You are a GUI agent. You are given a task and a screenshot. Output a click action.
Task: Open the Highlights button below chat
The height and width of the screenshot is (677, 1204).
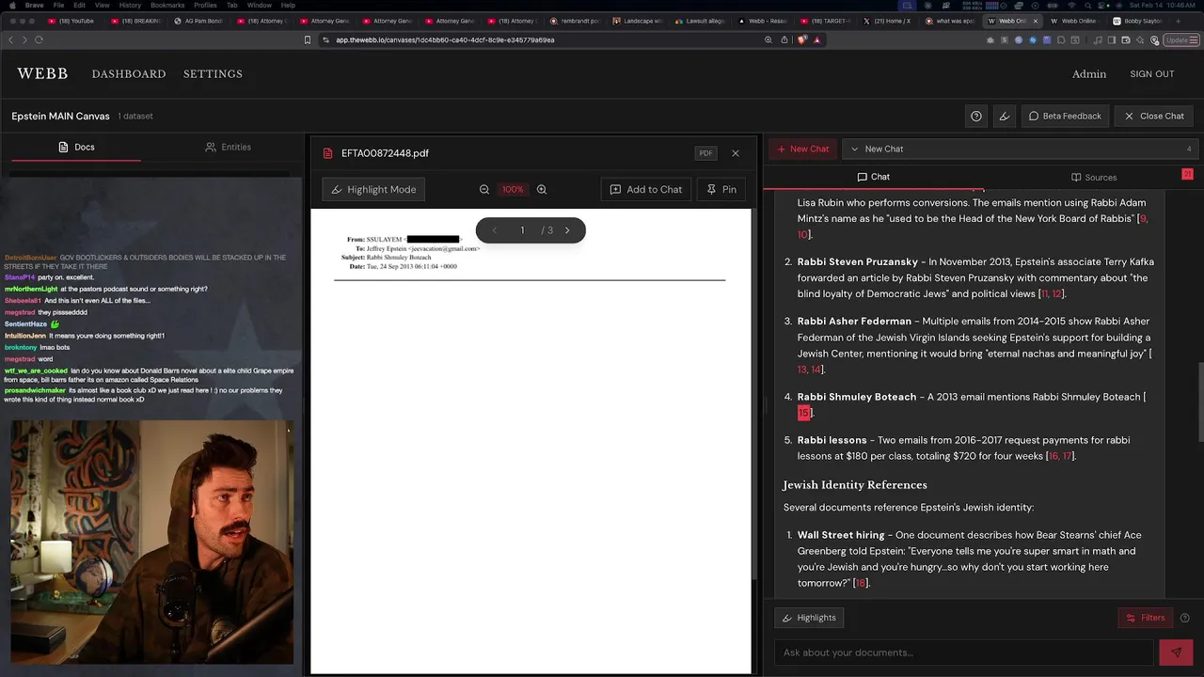click(809, 618)
